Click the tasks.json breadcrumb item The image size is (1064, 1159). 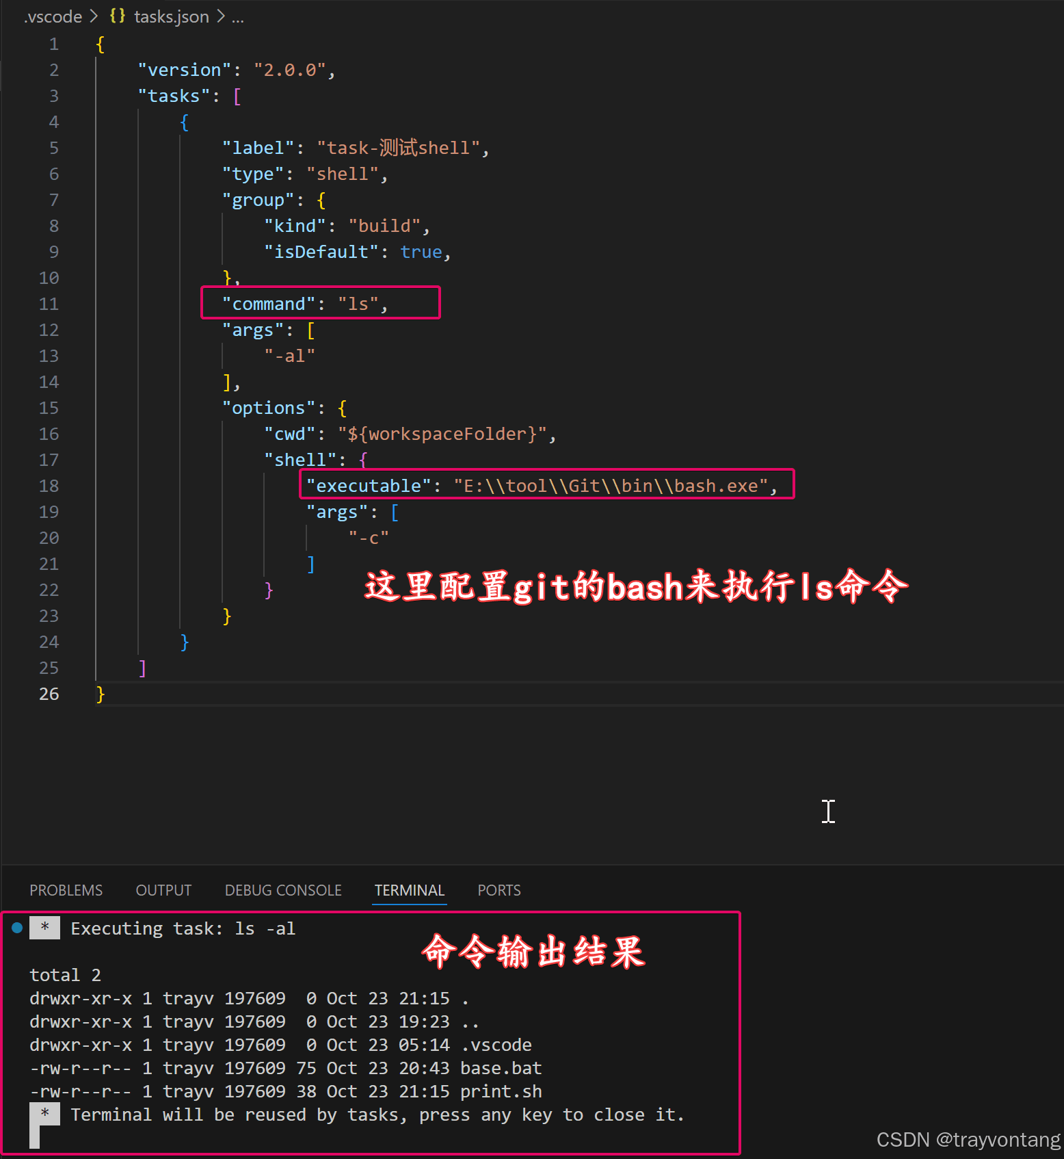(172, 16)
